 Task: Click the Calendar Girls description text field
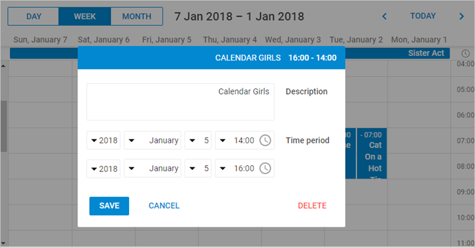(181, 102)
